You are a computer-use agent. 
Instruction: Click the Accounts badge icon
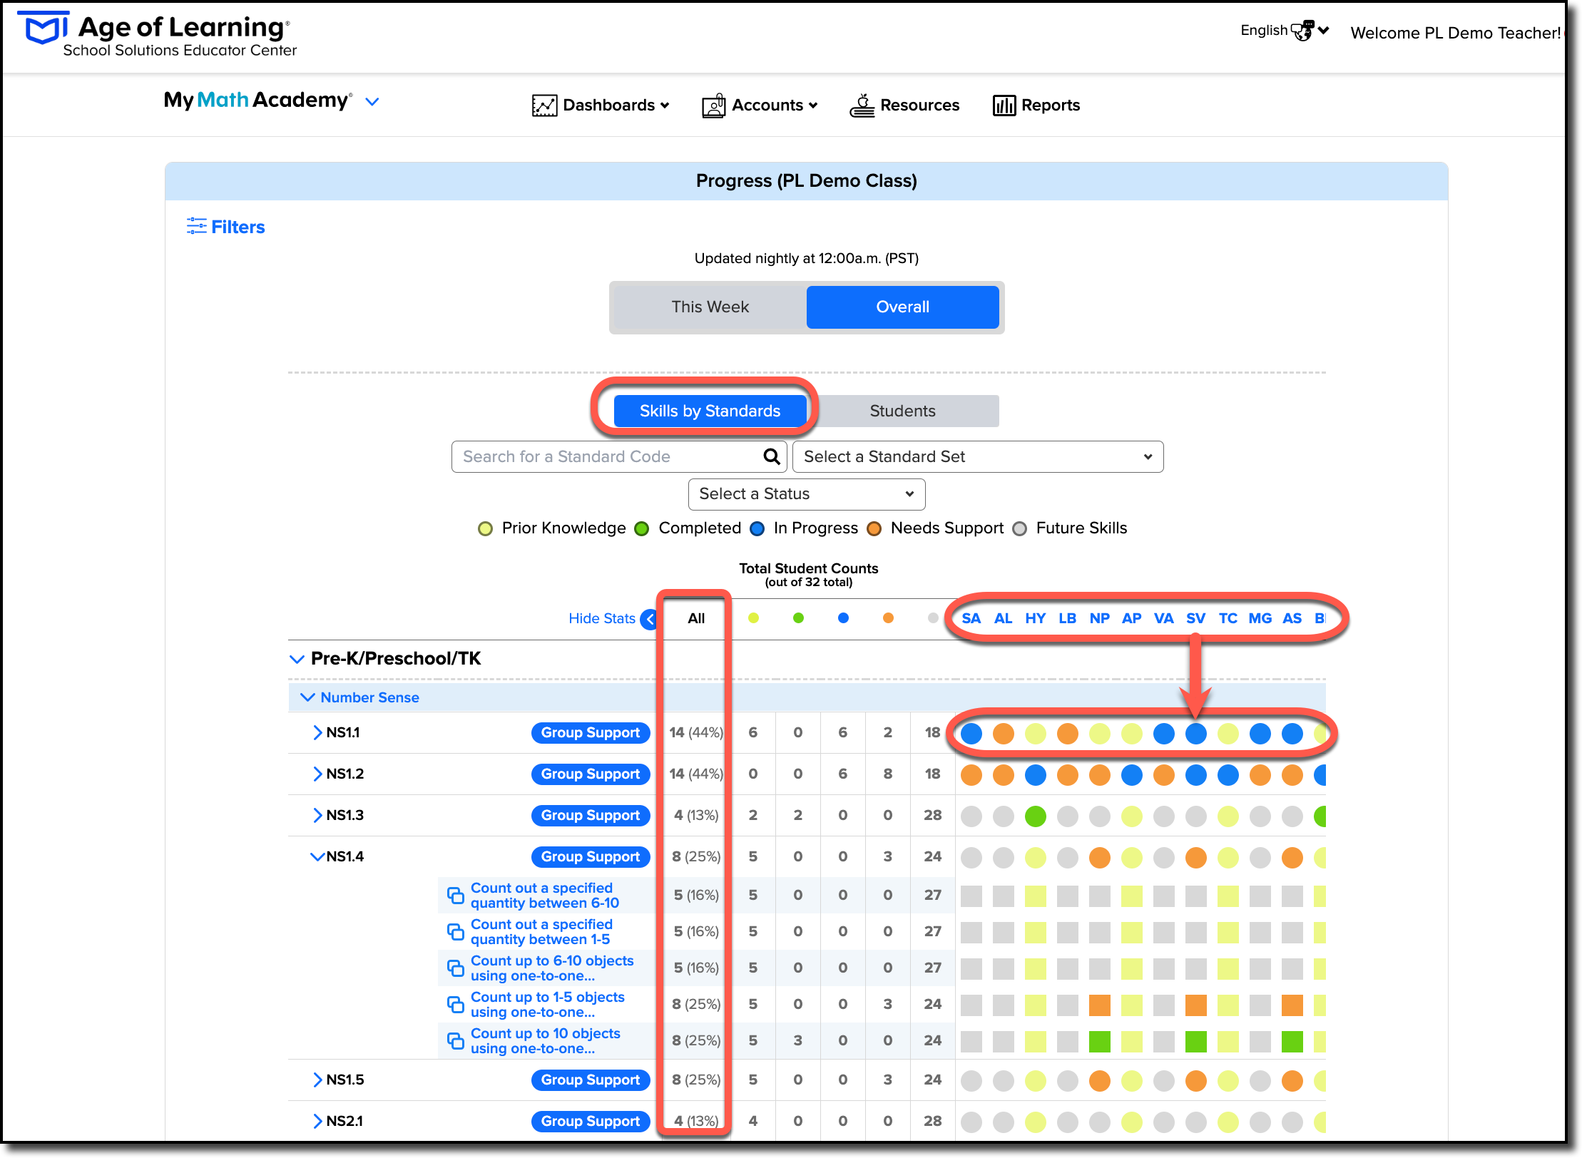(x=714, y=106)
